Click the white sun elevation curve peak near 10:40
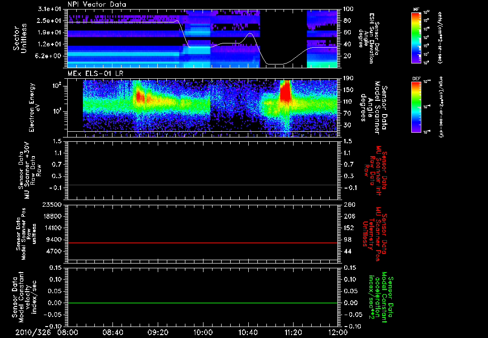This screenshot has width=488, height=338. (250, 34)
